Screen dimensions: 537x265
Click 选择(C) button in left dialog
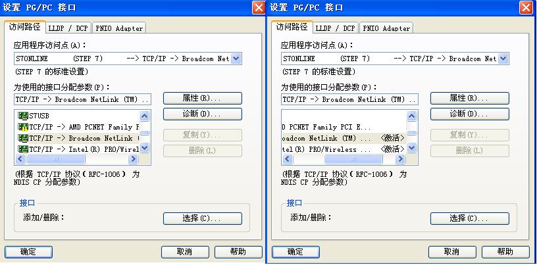coord(202,218)
